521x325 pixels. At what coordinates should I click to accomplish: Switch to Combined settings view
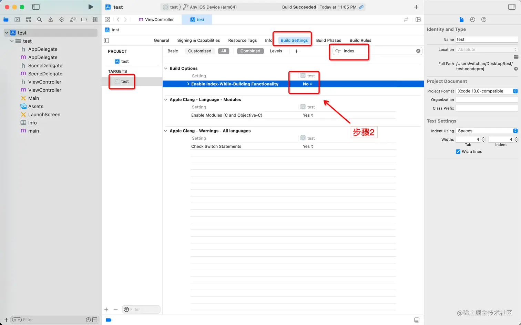[251, 51]
